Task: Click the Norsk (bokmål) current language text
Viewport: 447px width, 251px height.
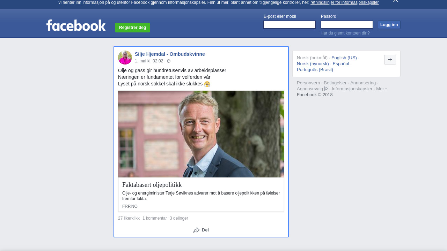Action: (312, 58)
